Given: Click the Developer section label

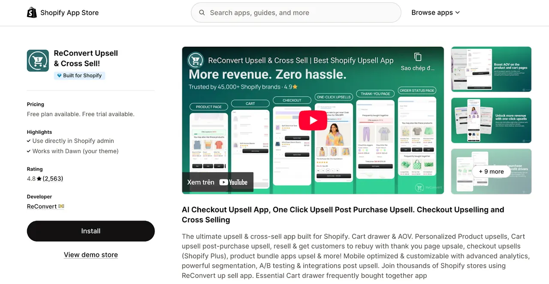Looking at the screenshot, I should pos(39,196).
